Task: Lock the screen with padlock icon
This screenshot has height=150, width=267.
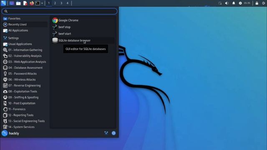Action: point(257,3)
